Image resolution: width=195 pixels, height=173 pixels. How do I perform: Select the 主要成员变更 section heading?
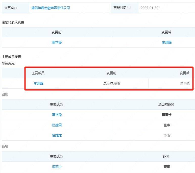click(11, 57)
